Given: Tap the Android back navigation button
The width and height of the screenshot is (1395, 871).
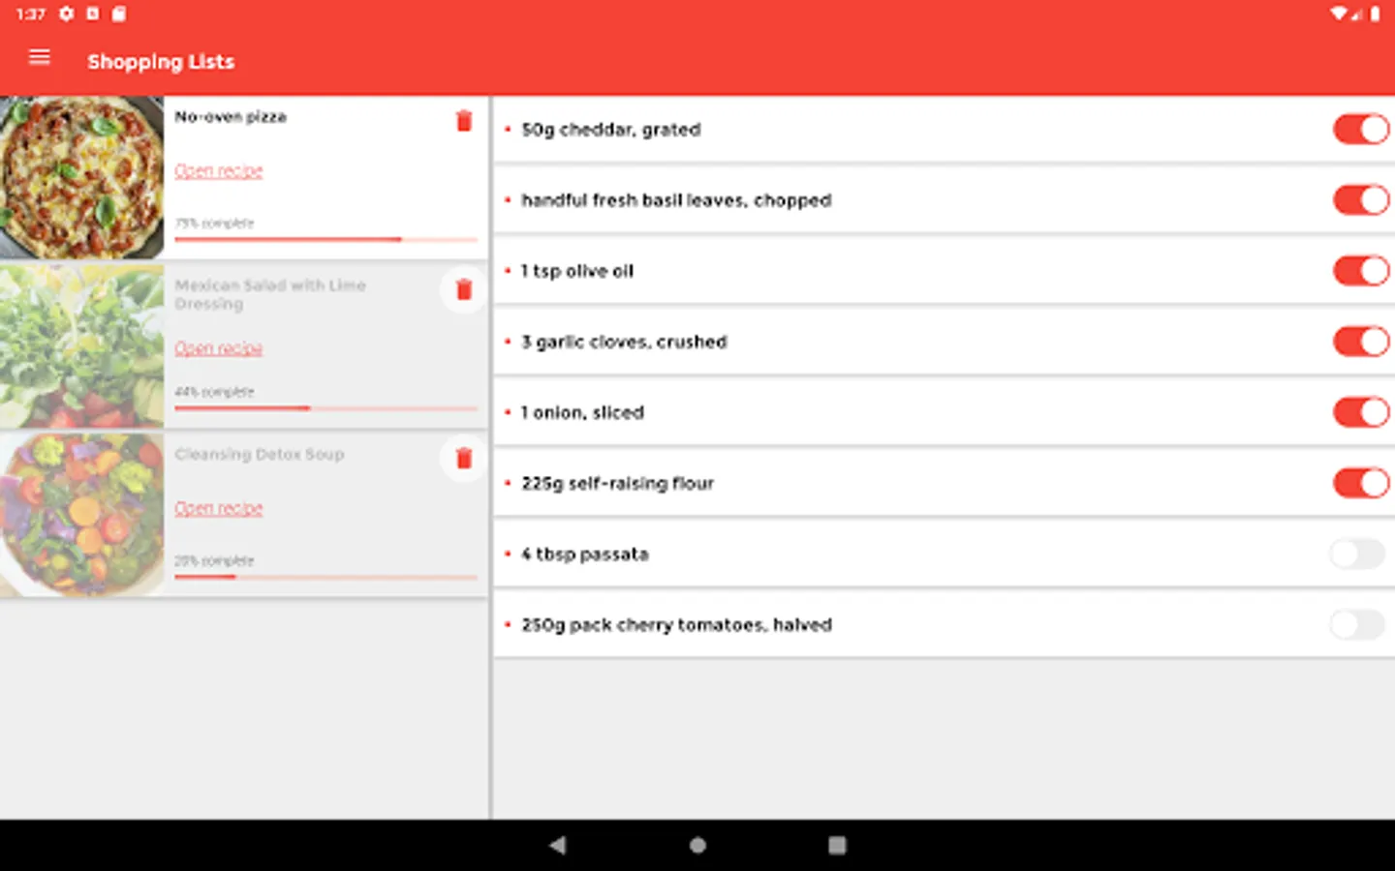Looking at the screenshot, I should [557, 845].
